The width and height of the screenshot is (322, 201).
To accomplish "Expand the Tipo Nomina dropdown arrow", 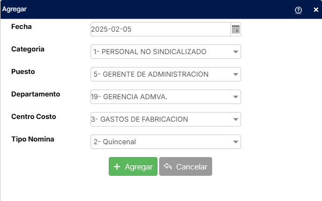I will pyautogui.click(x=236, y=142).
